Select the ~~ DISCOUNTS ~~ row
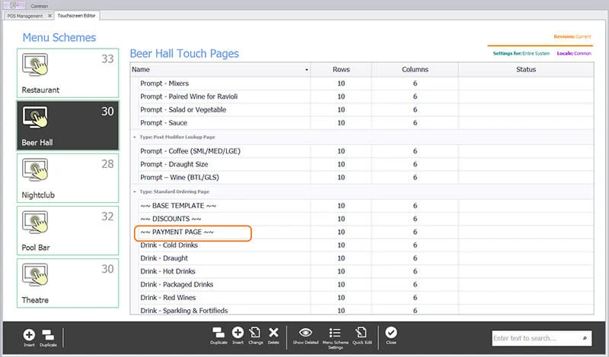The image size is (609, 357). click(x=366, y=219)
